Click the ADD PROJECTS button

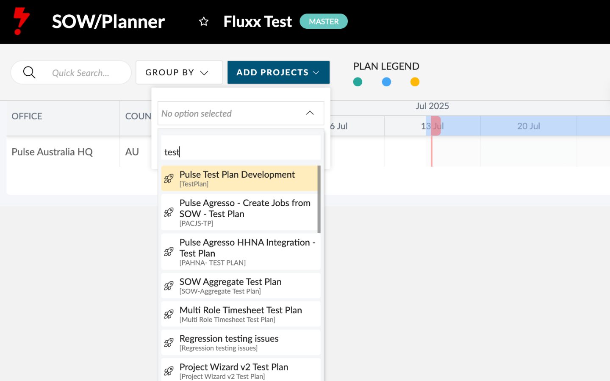(279, 72)
